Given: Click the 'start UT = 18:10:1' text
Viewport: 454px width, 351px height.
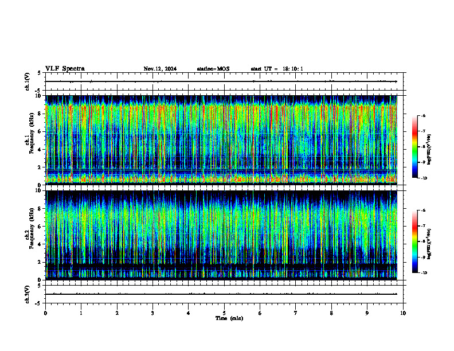Looking at the screenshot, I should [x=277, y=69].
